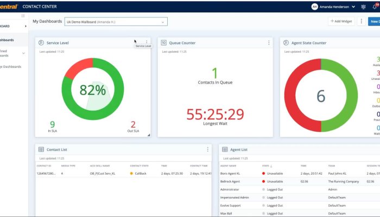Open dashboard more options menu
Image resolution: width=380 pixels, height=217 pixels.
[362, 21]
